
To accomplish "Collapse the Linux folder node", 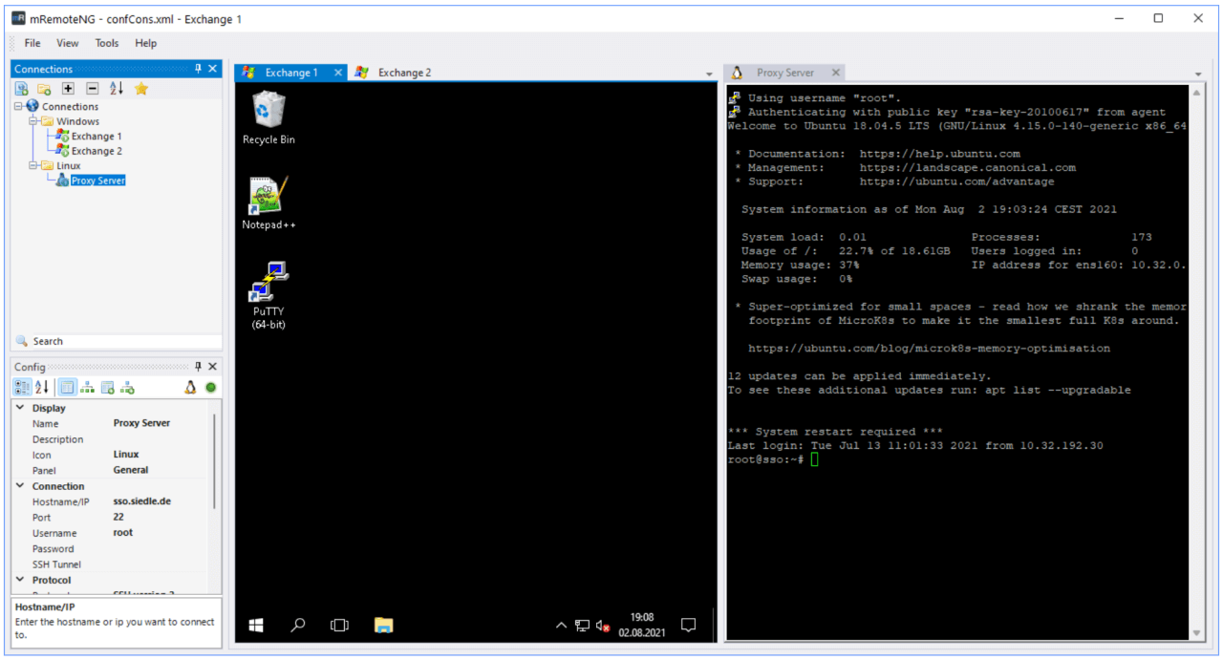I will 32,165.
